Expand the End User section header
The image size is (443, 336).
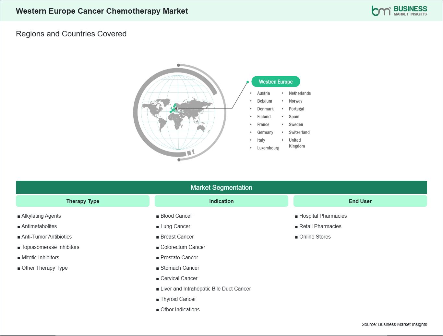point(360,201)
